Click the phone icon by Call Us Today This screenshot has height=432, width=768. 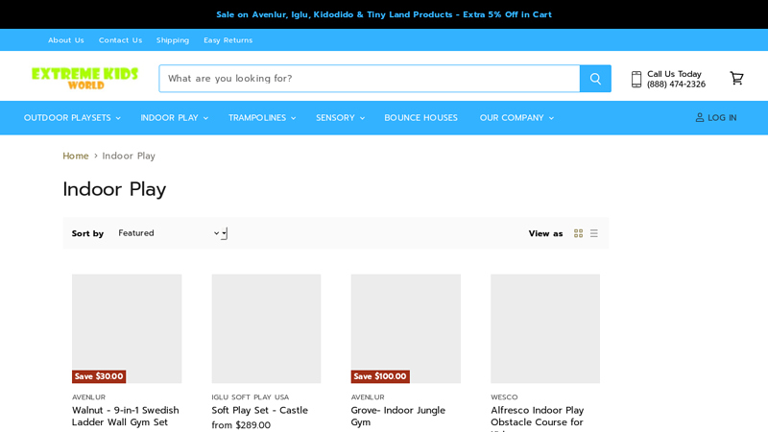(636, 79)
